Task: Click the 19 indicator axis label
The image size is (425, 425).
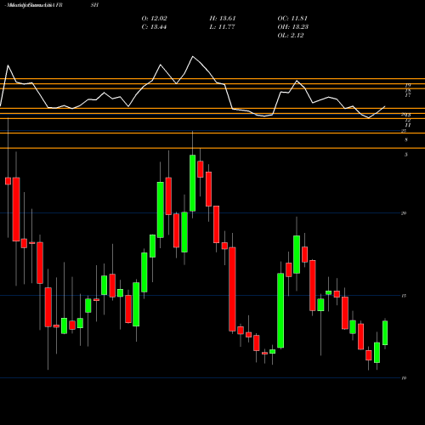Action: [408, 85]
